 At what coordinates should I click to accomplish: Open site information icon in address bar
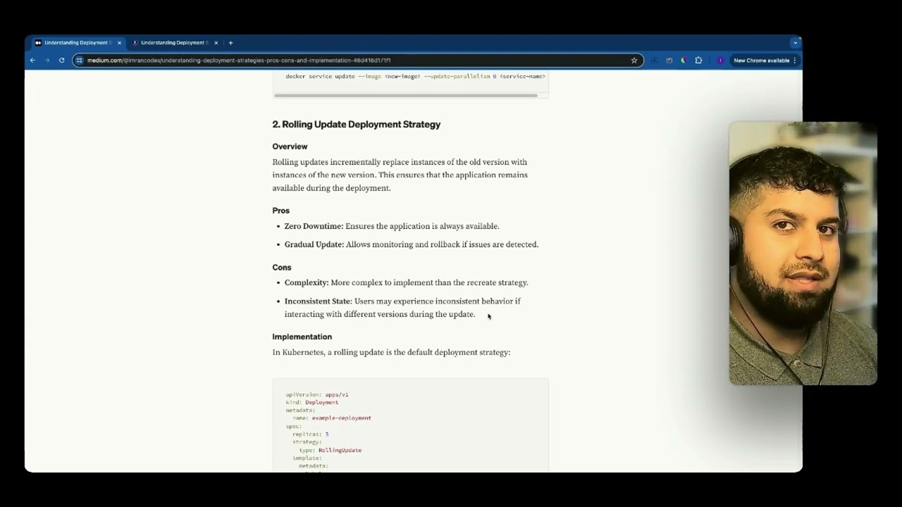[x=79, y=61]
